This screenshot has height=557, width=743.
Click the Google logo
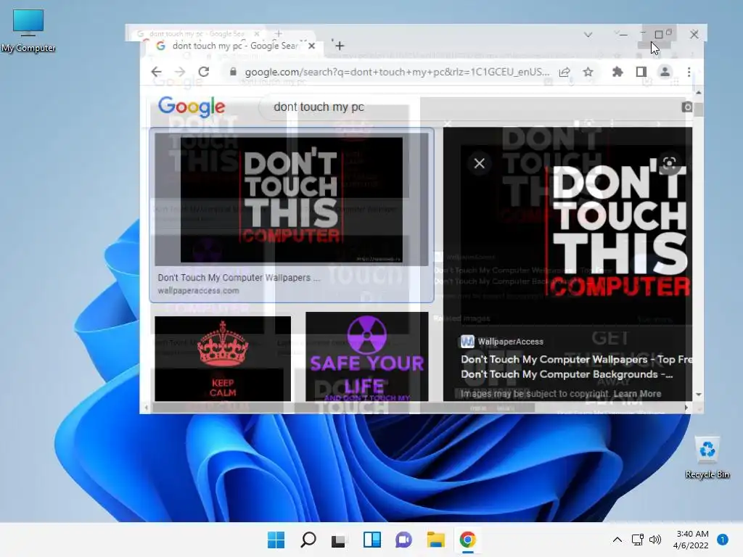192,107
